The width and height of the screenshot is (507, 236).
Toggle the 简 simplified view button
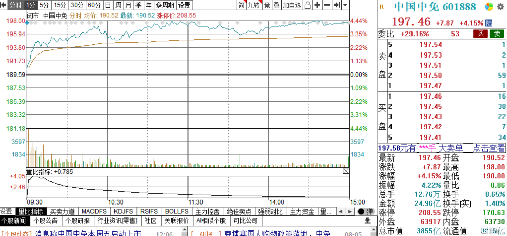[x=241, y=5]
